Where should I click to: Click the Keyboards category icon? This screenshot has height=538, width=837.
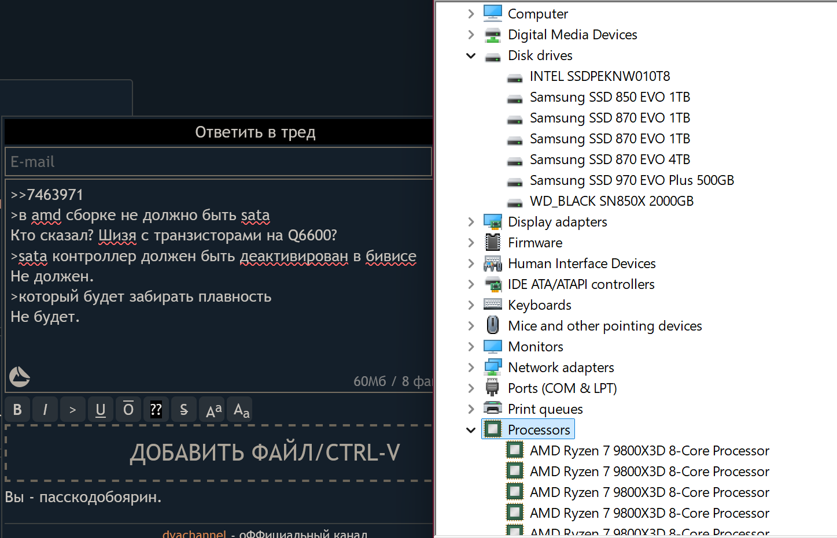coord(493,305)
